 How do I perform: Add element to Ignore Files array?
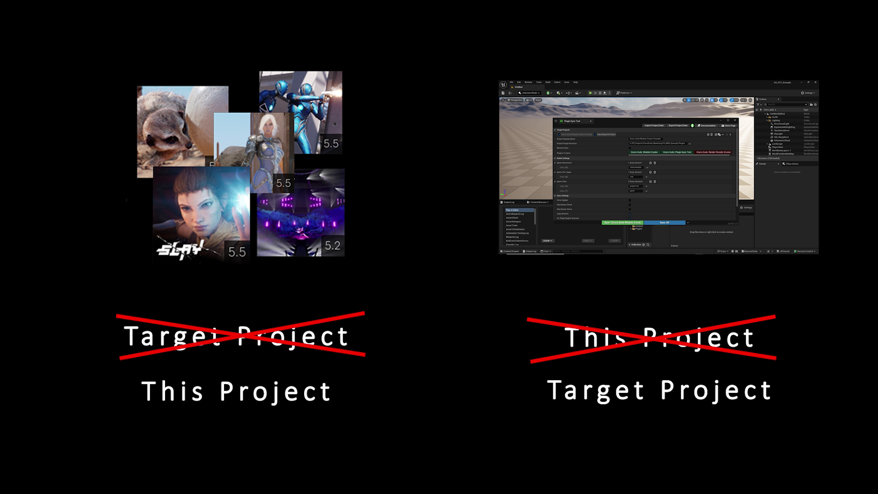coord(650,182)
